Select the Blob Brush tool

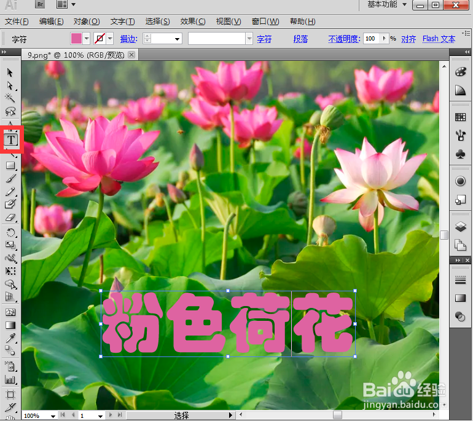tap(10, 204)
